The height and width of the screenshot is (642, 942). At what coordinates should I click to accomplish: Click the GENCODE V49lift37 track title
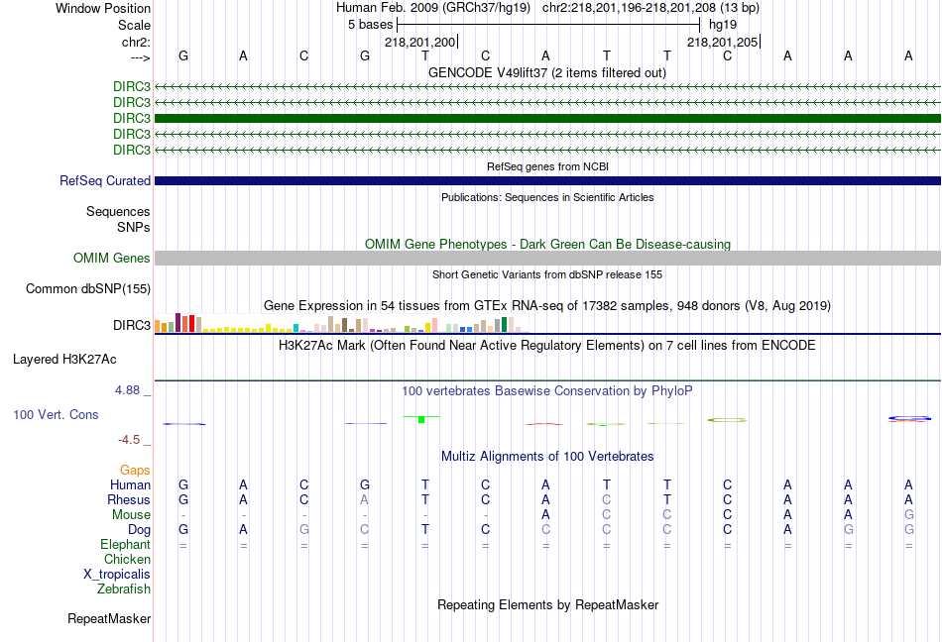coord(546,72)
